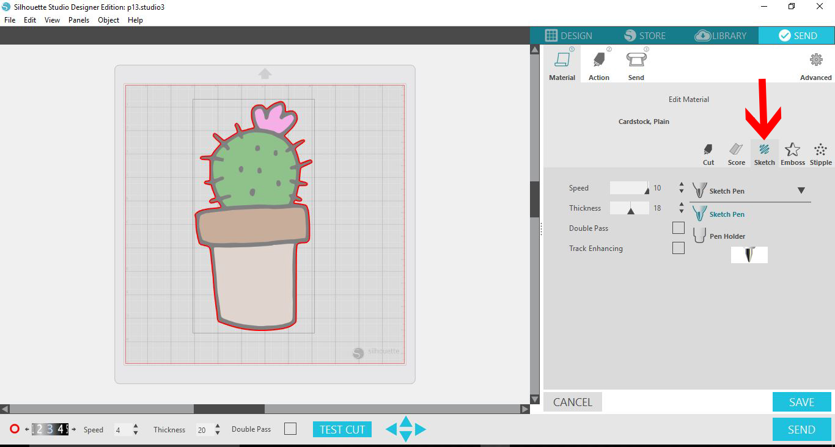835x447 pixels.
Task: Click the horizontal scrollbar left arrow
Action: (x=4, y=409)
